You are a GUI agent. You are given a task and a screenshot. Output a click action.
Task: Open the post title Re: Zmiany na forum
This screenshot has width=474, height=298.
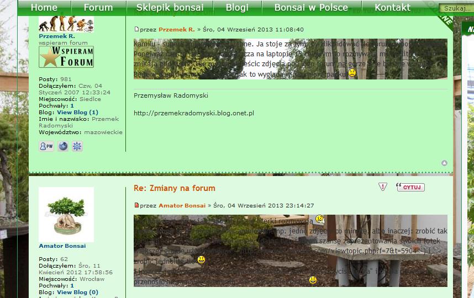pyautogui.click(x=175, y=188)
